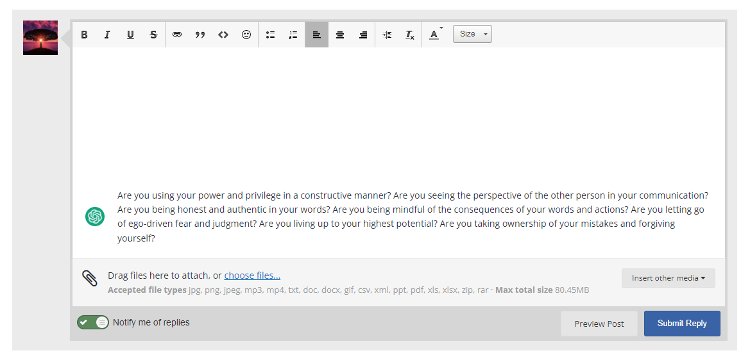Enable strikethrough formatting

coord(153,35)
